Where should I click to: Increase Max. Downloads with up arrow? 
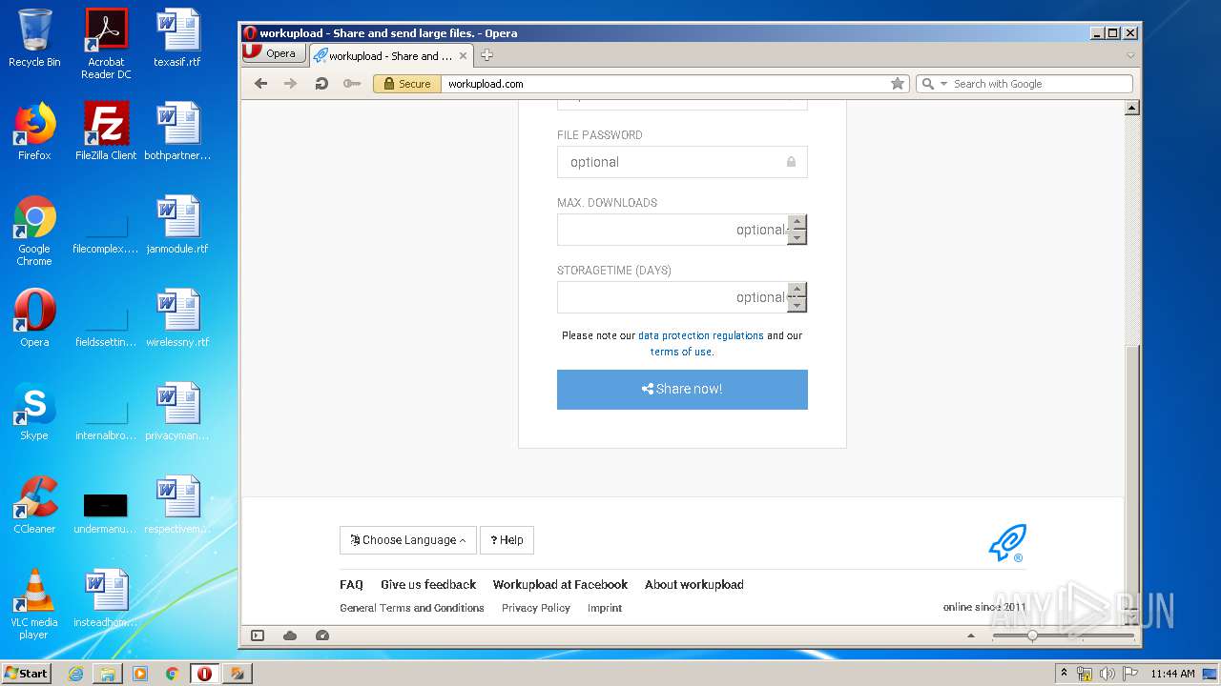click(797, 222)
